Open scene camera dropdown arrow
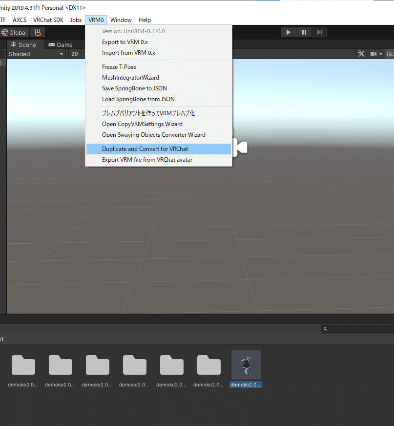This screenshot has width=394, height=426. tap(381, 54)
